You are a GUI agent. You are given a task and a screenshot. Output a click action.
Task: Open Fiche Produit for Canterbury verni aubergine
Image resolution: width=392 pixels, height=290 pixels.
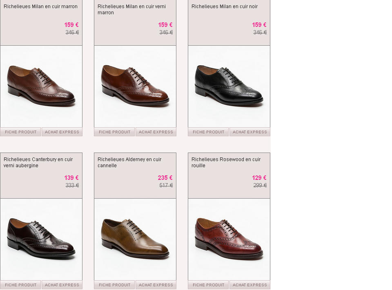coord(20,285)
